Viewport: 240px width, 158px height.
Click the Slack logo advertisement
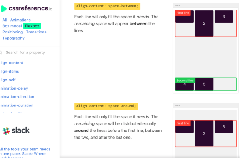click(x=16, y=131)
